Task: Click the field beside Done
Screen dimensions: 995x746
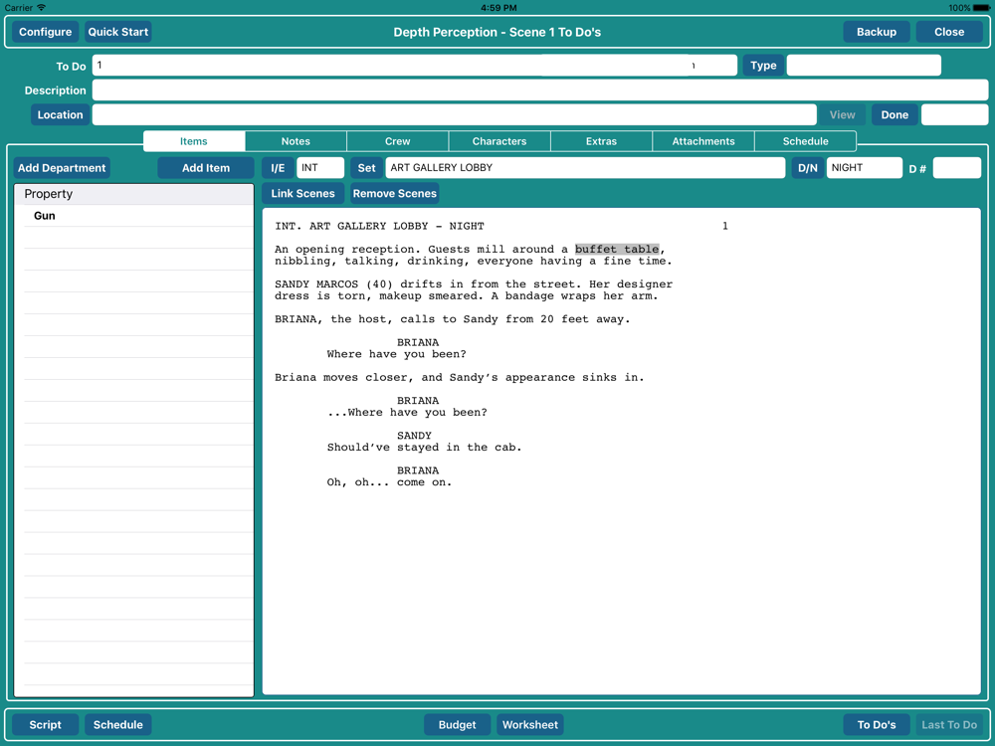Action: click(x=954, y=114)
